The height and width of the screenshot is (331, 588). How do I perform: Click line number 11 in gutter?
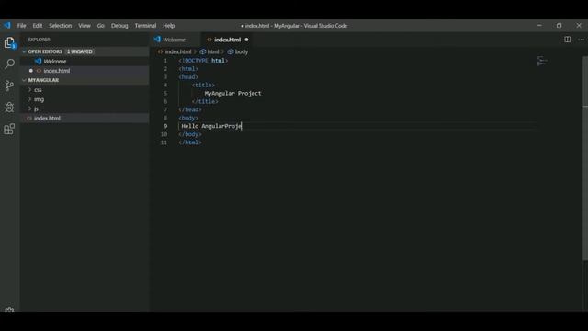click(x=164, y=143)
